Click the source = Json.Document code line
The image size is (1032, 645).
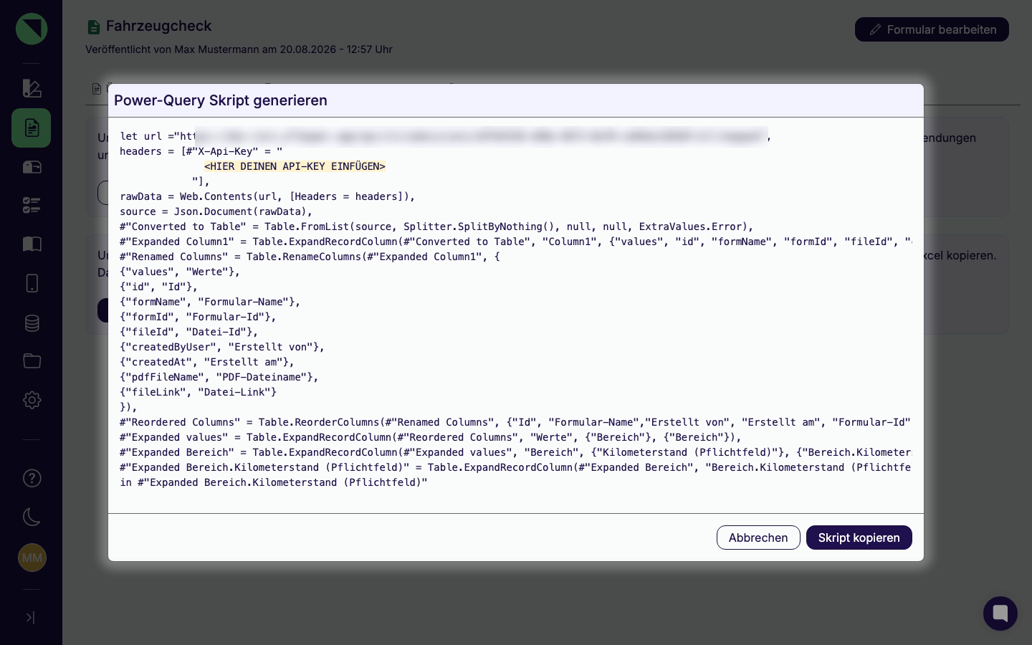point(216,211)
